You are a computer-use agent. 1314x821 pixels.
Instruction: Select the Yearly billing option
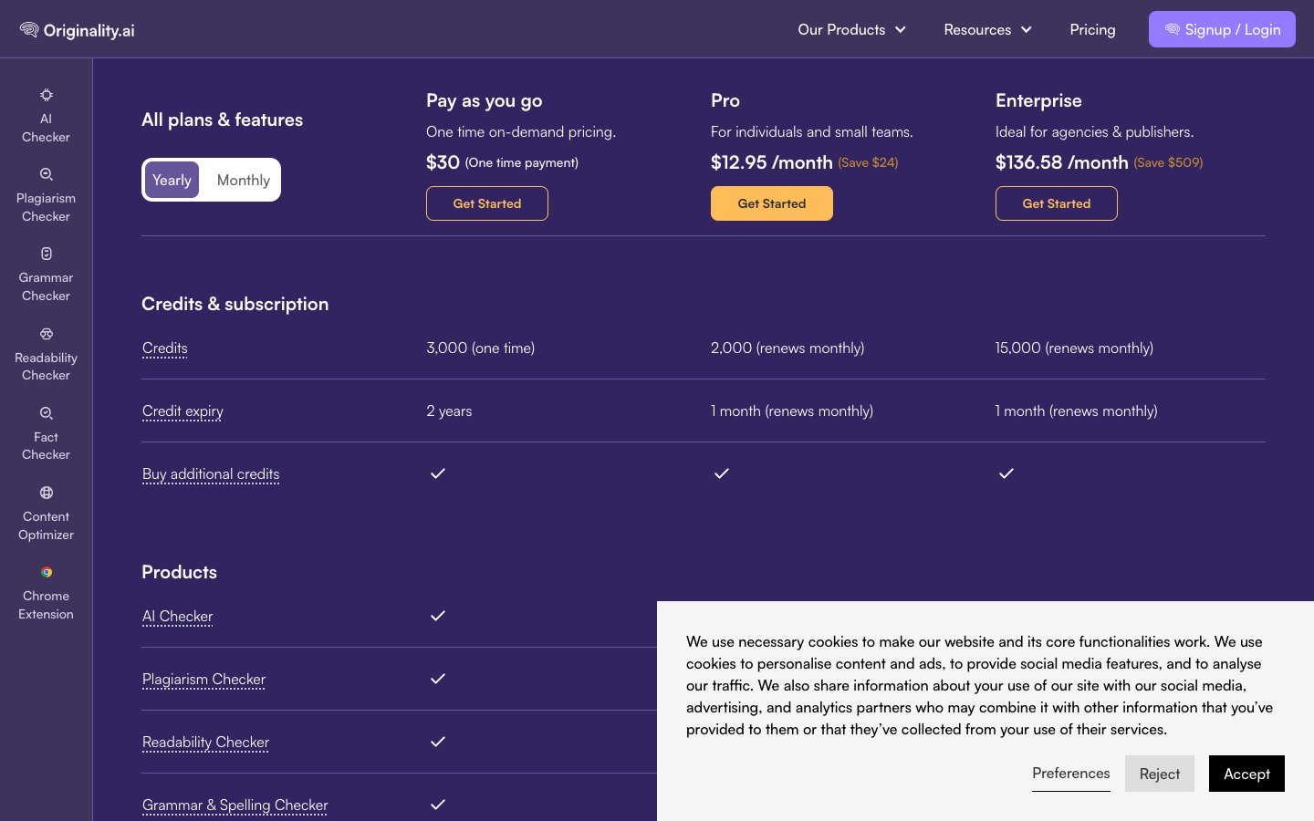point(172,181)
